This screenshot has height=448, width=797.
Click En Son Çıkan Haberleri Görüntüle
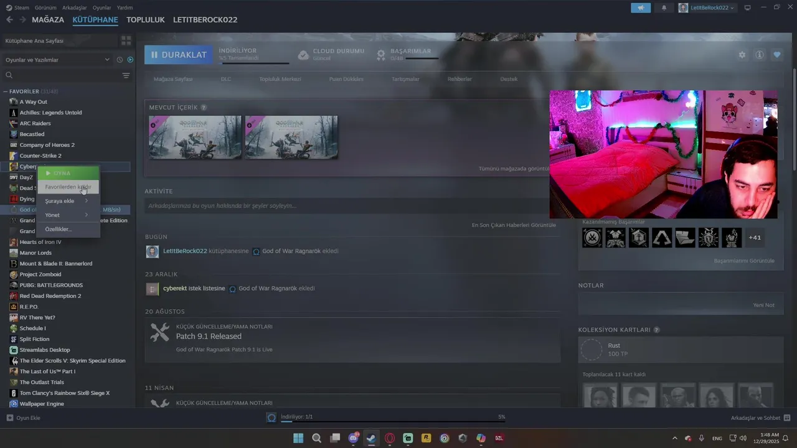click(x=514, y=225)
